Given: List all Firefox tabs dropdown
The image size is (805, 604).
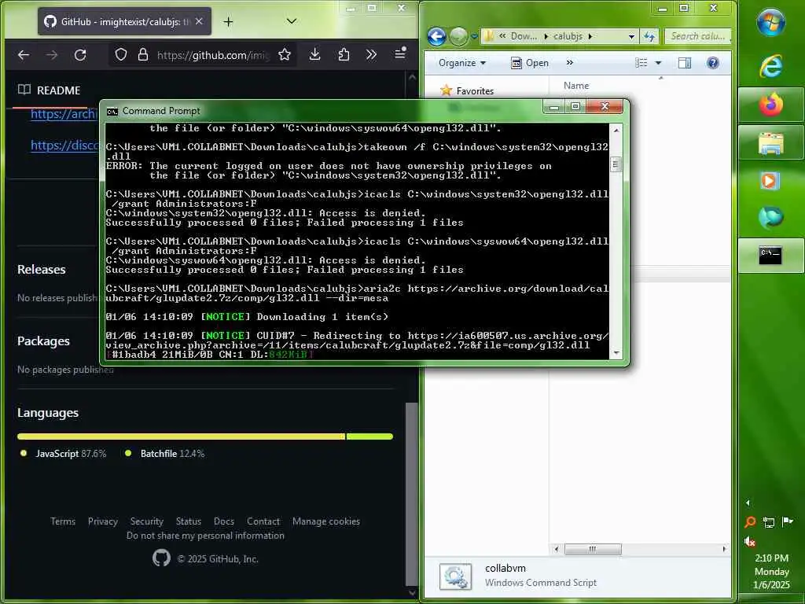Looking at the screenshot, I should [292, 21].
